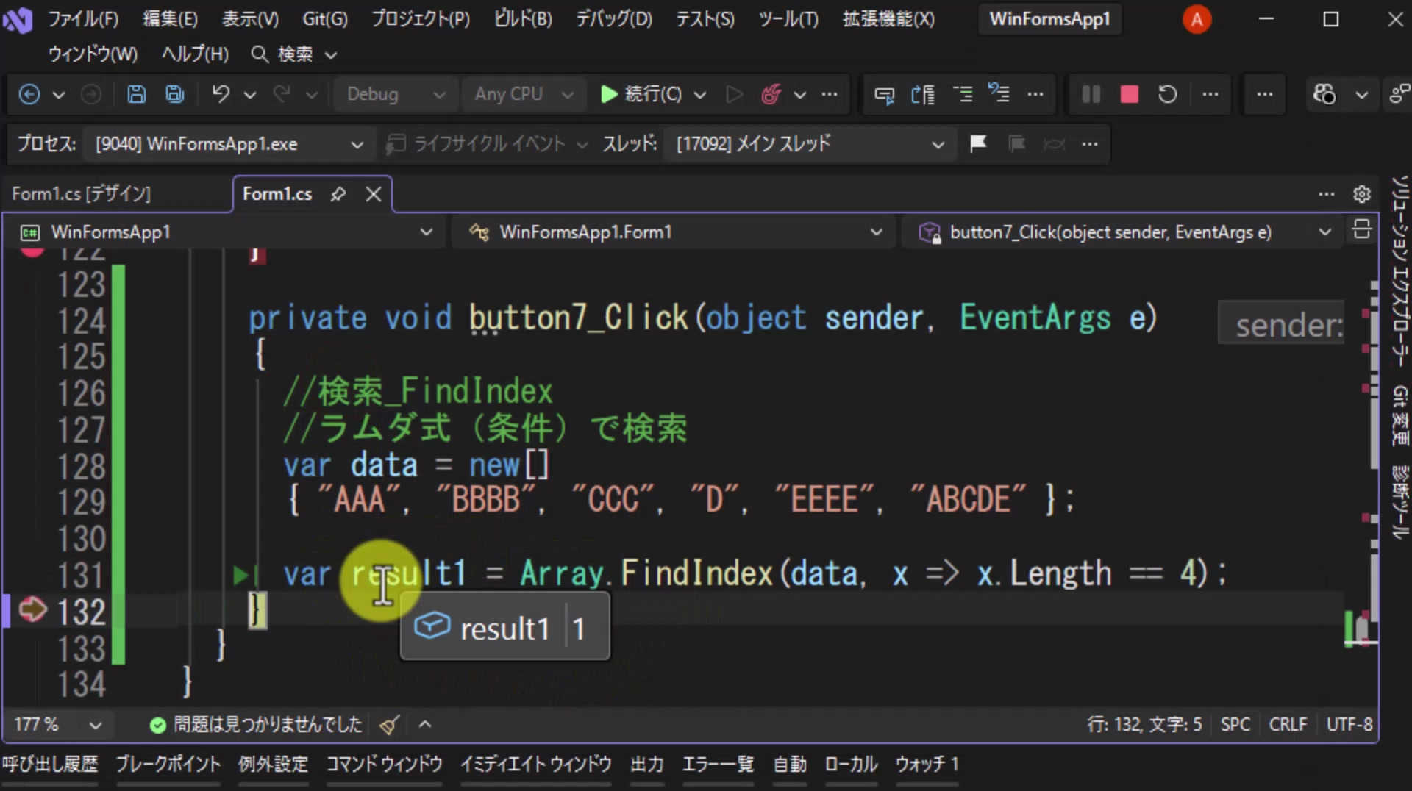The width and height of the screenshot is (1412, 791).
Task: Switch to Form1.cs [デザイン] tab
Action: 82,194
